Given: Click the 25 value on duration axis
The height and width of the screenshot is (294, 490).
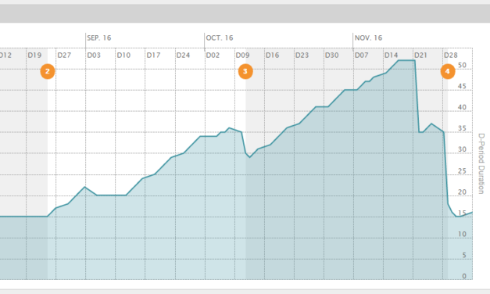Looking at the screenshot, I should [x=462, y=171].
